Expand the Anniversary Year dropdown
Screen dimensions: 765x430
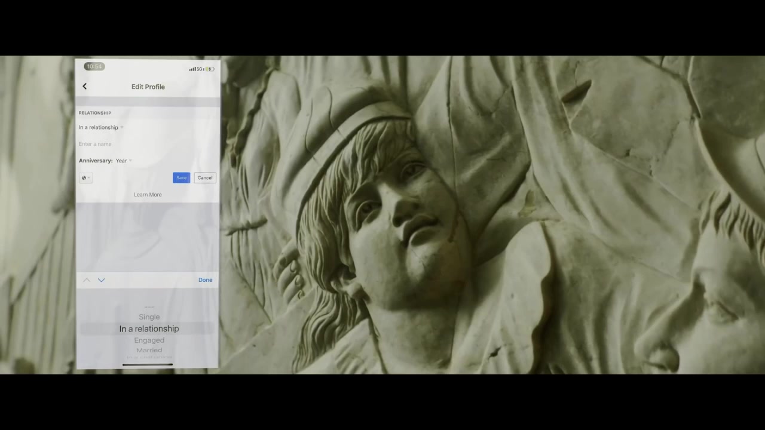pyautogui.click(x=124, y=161)
